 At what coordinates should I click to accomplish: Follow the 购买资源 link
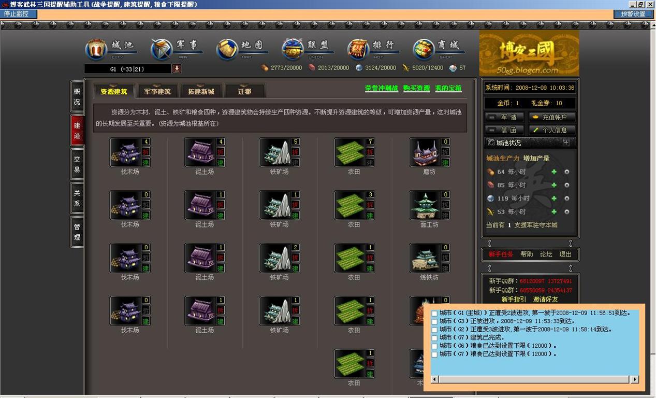point(417,88)
